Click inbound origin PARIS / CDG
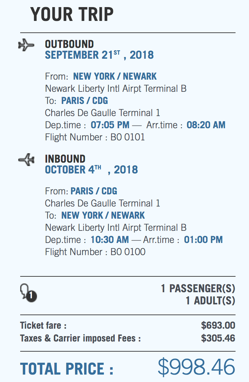 pyautogui.click(x=94, y=191)
